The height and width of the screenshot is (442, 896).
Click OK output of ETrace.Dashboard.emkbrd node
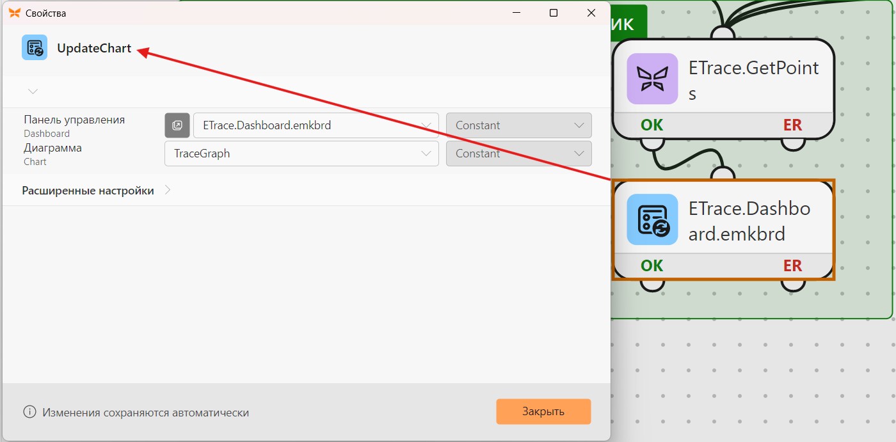click(652, 266)
